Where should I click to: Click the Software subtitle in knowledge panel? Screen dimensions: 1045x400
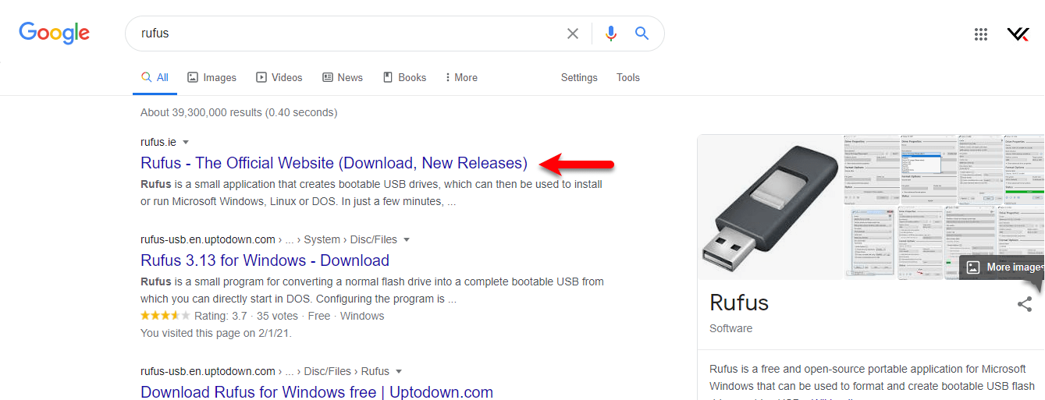pyautogui.click(x=730, y=328)
